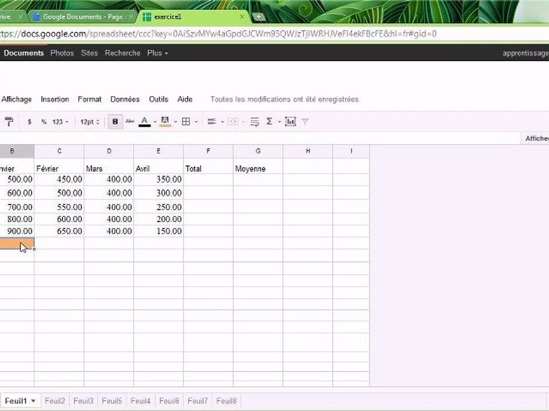Click the Février header cell
Image resolution: width=549 pixels, height=411 pixels.
59,166
